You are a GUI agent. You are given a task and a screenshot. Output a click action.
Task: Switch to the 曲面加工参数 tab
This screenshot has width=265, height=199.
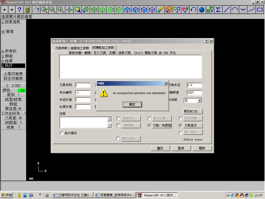(x=80, y=48)
